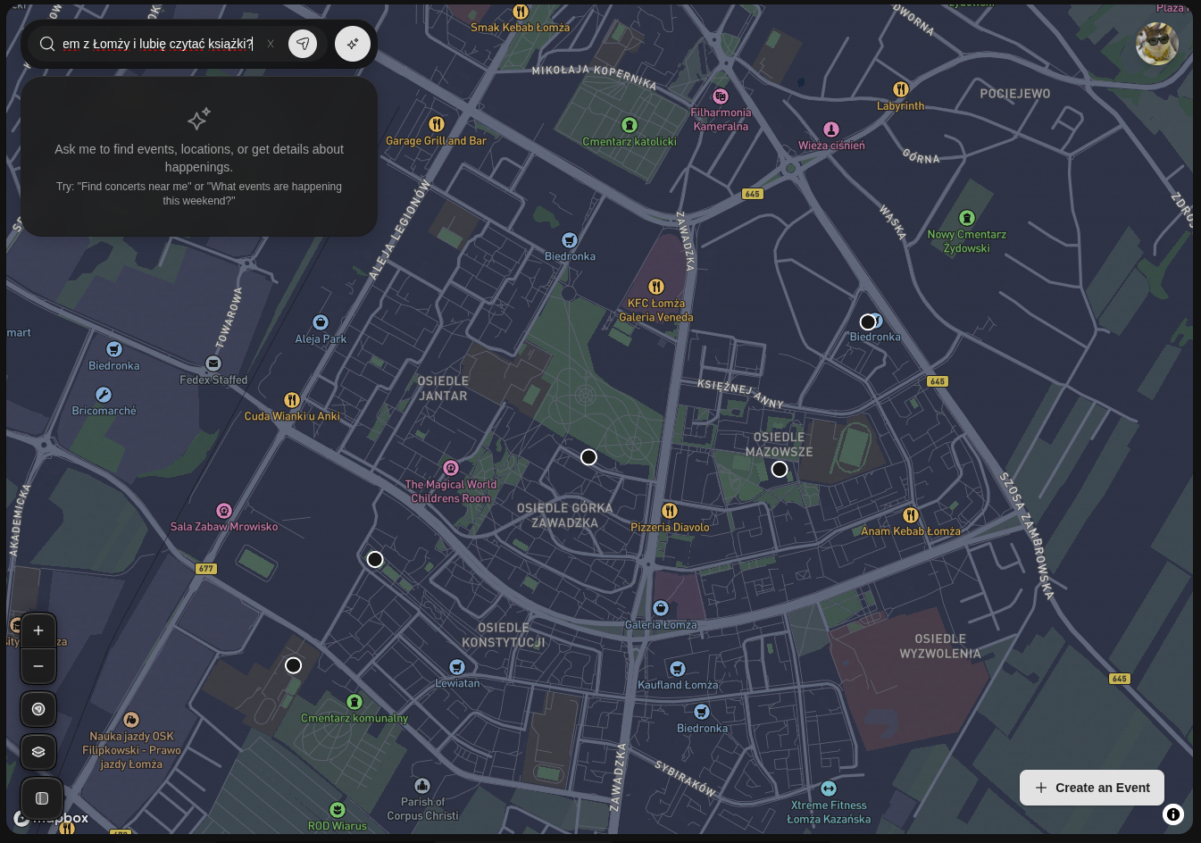Select event marker near Osiedle Górka Zawadzka
The width and height of the screenshot is (1201, 843).
[588, 457]
